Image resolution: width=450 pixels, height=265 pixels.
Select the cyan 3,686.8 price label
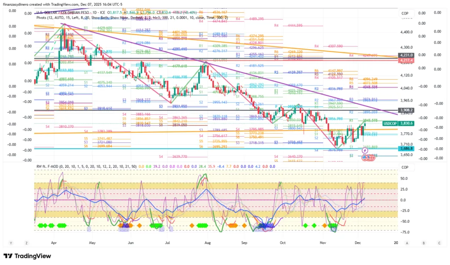406,149
